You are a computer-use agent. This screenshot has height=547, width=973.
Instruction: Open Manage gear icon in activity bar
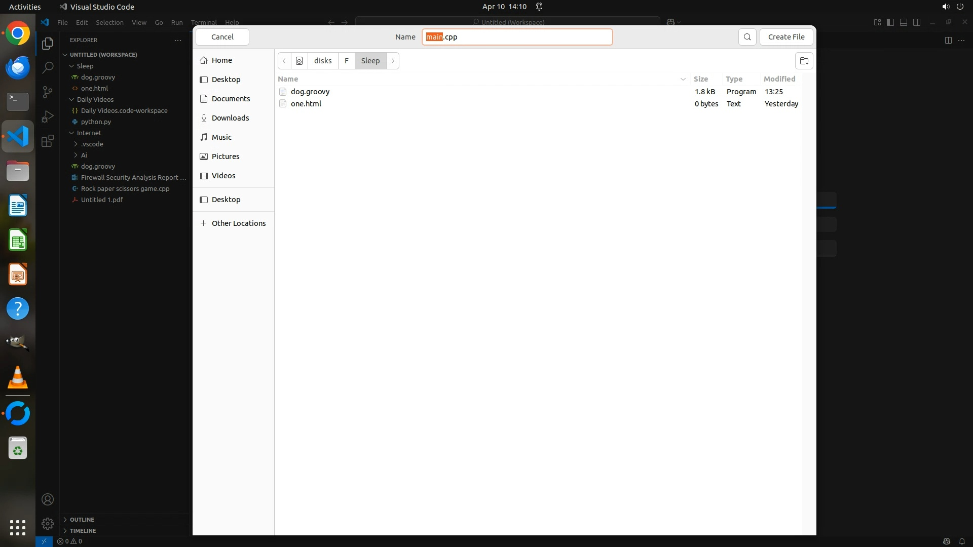[47, 523]
